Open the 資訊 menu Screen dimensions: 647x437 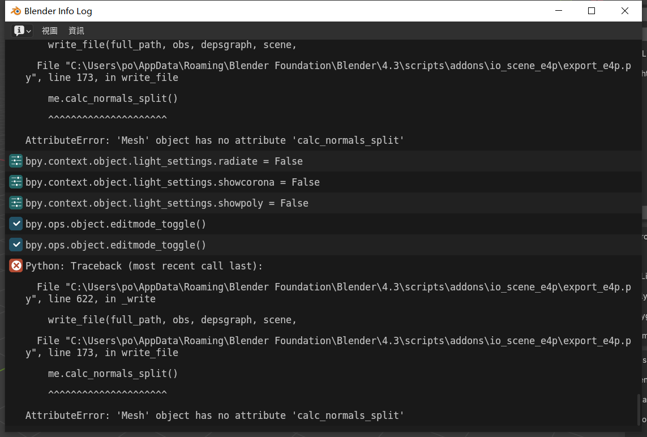tap(76, 31)
